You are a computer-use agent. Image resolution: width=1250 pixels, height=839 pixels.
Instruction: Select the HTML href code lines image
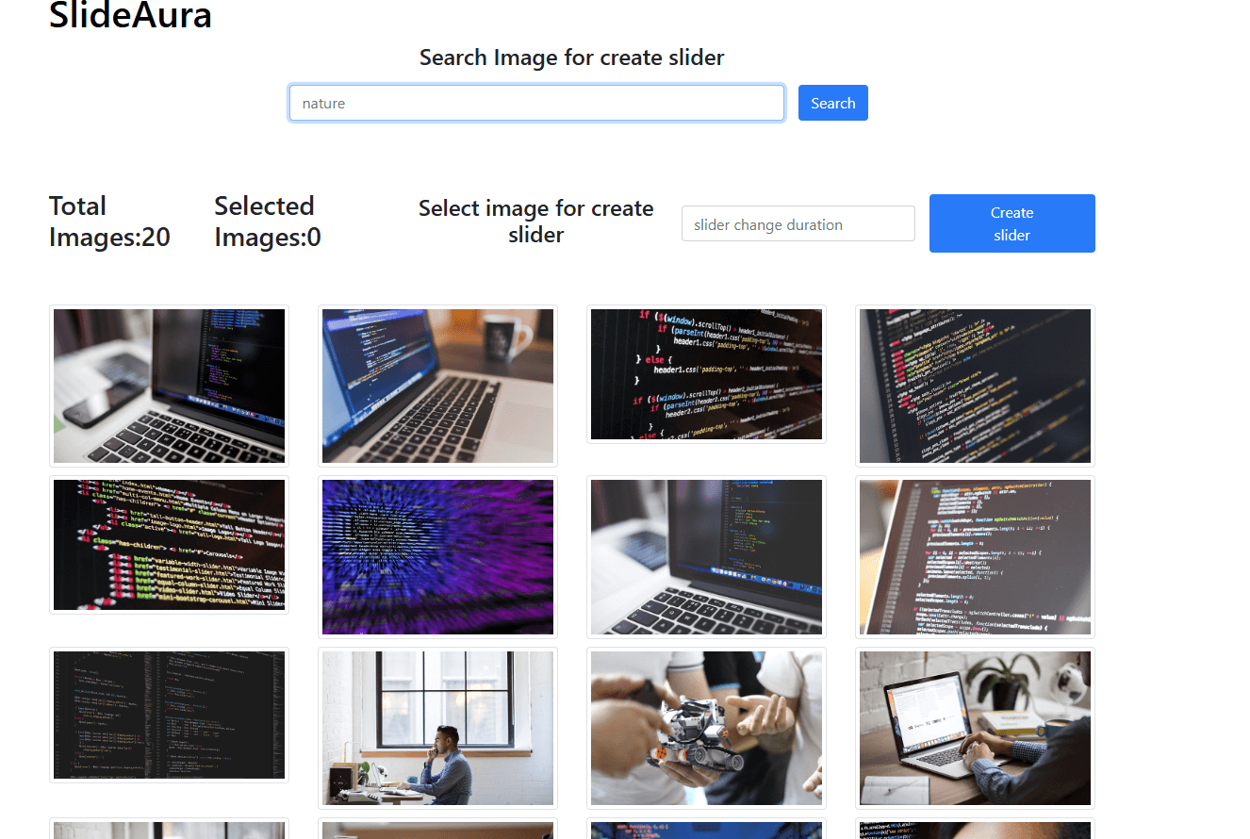tap(169, 545)
